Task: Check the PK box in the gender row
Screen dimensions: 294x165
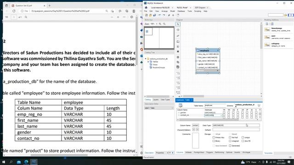Action: [x=224, y=113]
